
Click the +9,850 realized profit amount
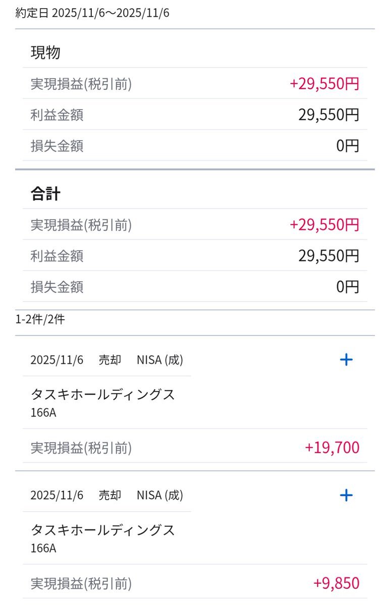click(x=336, y=583)
